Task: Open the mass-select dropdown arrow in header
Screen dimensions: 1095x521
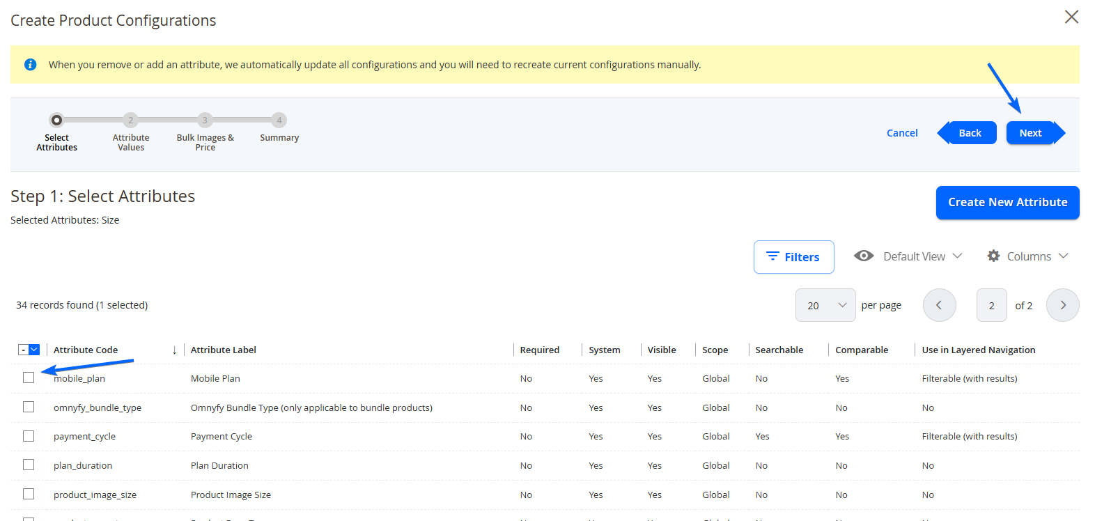Action: pyautogui.click(x=34, y=350)
